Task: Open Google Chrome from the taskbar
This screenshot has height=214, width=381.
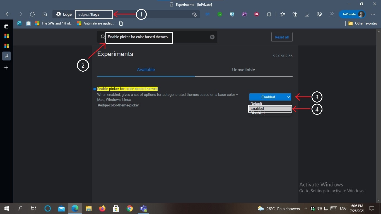Action: click(129, 208)
